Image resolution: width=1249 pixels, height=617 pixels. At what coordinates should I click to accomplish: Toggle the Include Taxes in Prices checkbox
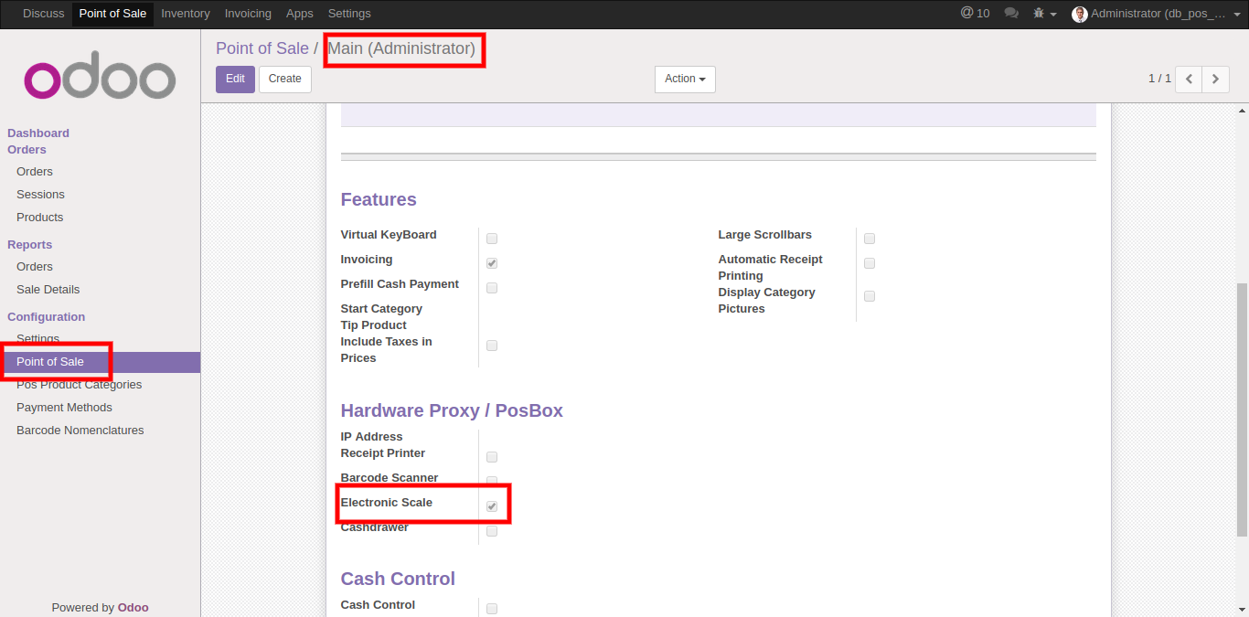[492, 346]
